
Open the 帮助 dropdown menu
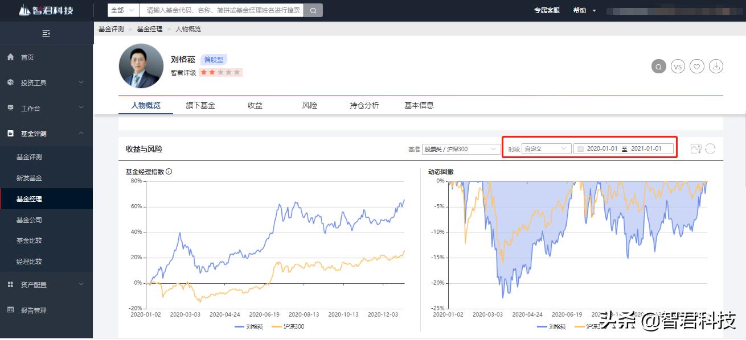585,10
